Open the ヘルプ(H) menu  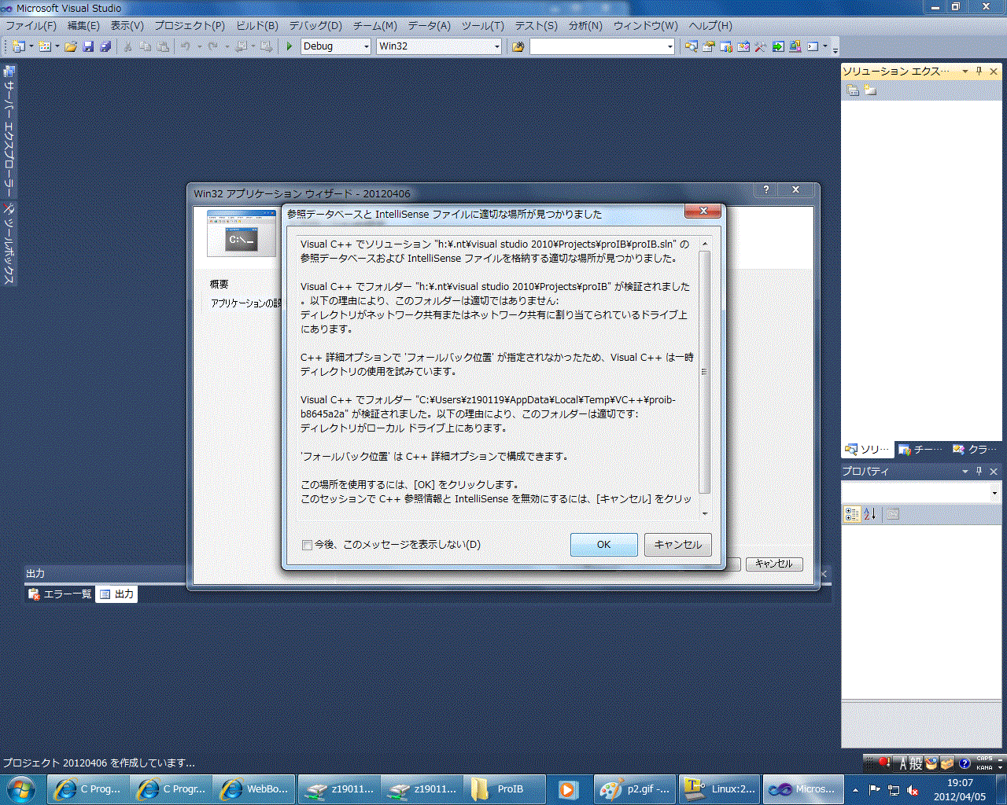710,26
